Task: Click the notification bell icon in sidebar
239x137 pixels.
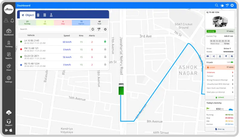Action: (x=12, y=21)
